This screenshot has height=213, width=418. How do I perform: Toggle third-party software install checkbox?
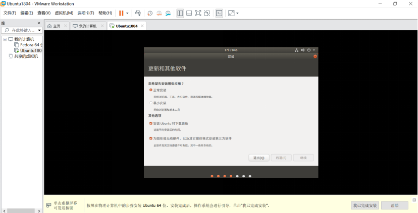pos(151,138)
